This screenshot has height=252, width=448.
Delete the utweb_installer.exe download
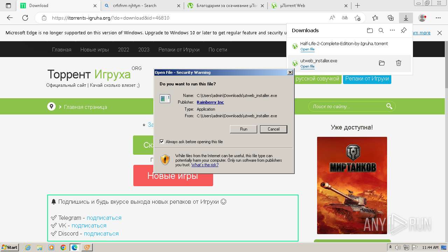[399, 63]
